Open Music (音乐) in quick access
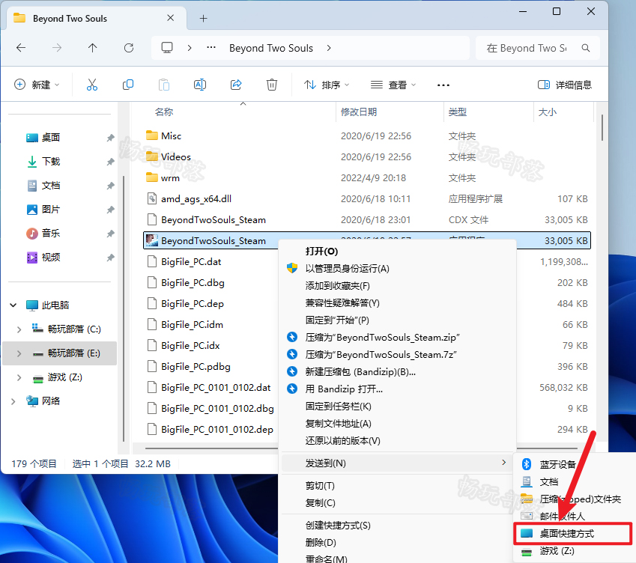Viewport: 636px width, 563px height. (x=51, y=233)
